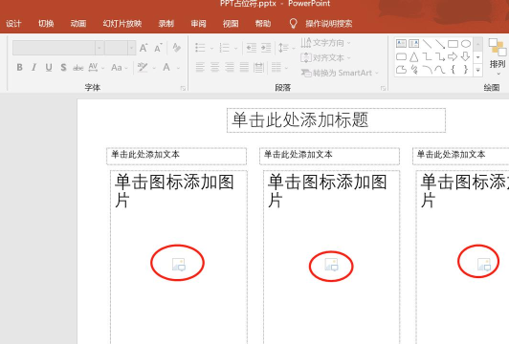Select the right block arrow shape
Viewport: 509px width, 344px height.
click(x=453, y=56)
